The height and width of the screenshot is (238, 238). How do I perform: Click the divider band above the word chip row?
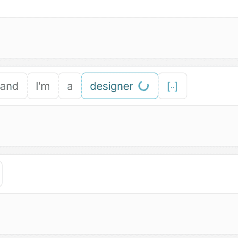tap(119, 62)
